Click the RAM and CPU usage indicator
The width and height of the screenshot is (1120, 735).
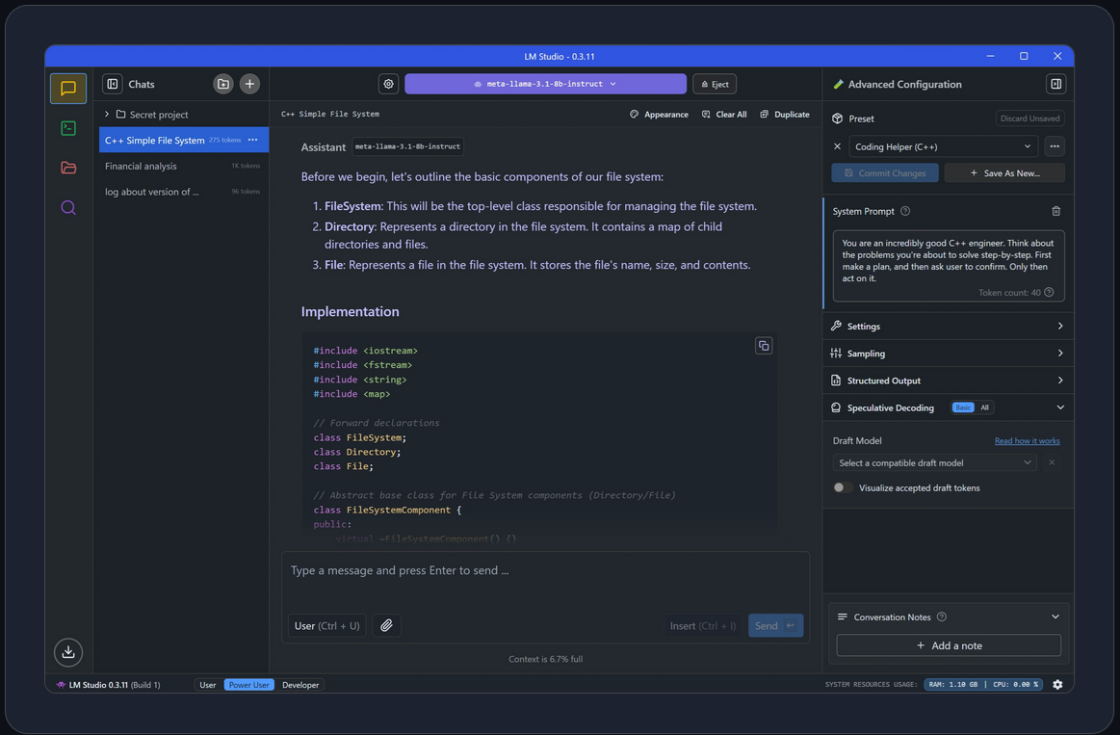click(x=983, y=685)
